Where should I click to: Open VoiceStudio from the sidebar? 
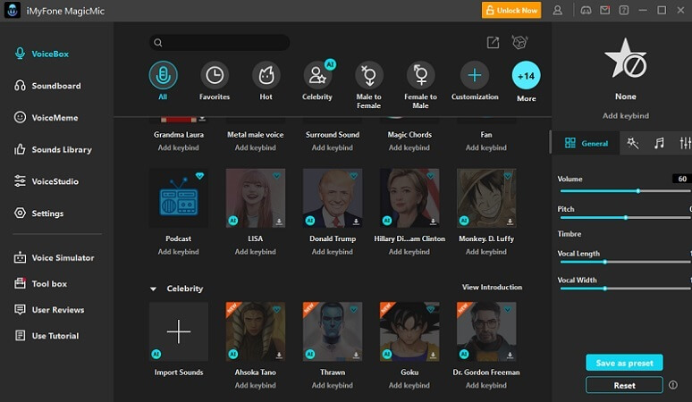pyautogui.click(x=46, y=181)
